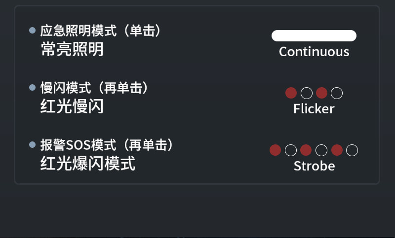Viewport: 395px width, 238px height.
Task: Click the Continuous label
Action: [x=314, y=52]
